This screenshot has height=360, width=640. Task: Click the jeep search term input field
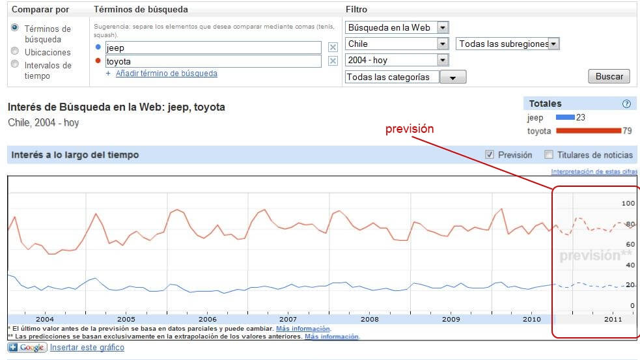[x=213, y=48]
